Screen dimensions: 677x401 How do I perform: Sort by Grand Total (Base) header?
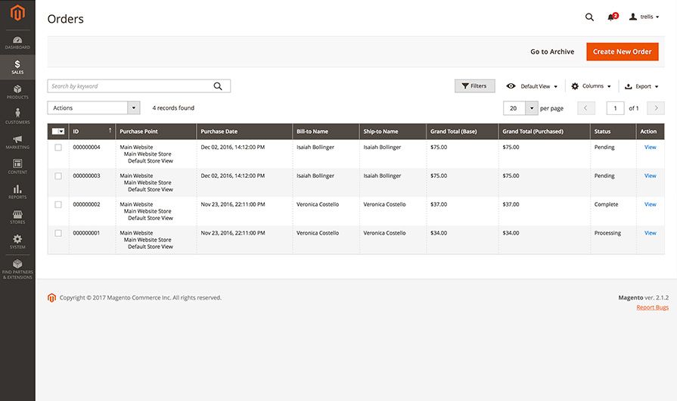(x=462, y=131)
